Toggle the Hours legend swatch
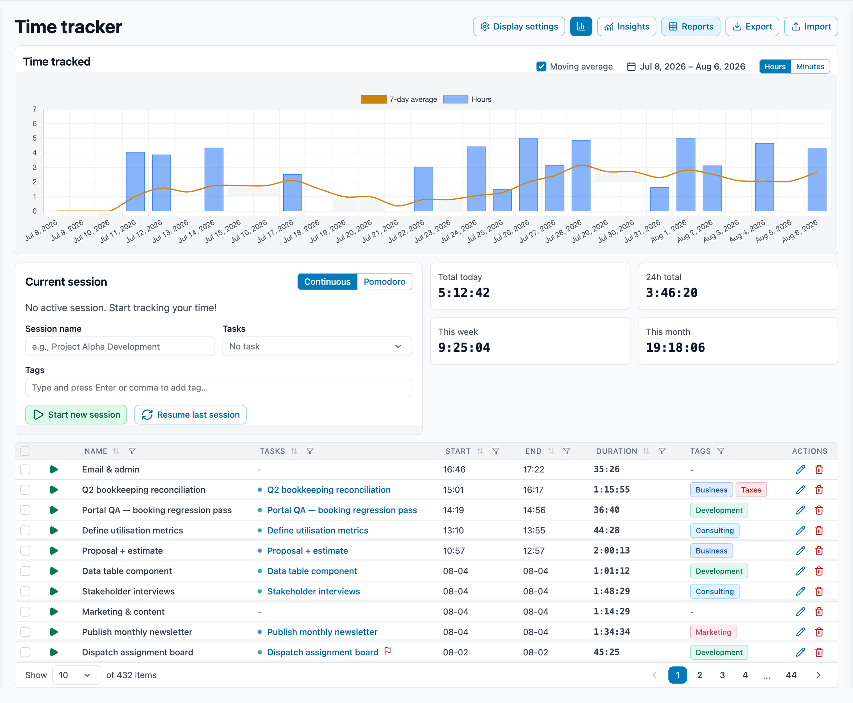This screenshot has width=853, height=703. (x=455, y=99)
